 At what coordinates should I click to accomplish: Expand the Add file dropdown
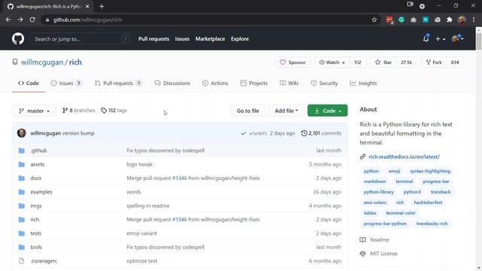(286, 111)
